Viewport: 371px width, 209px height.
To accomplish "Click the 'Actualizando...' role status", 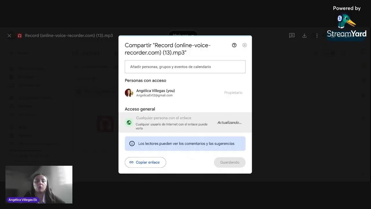I will click(x=229, y=122).
